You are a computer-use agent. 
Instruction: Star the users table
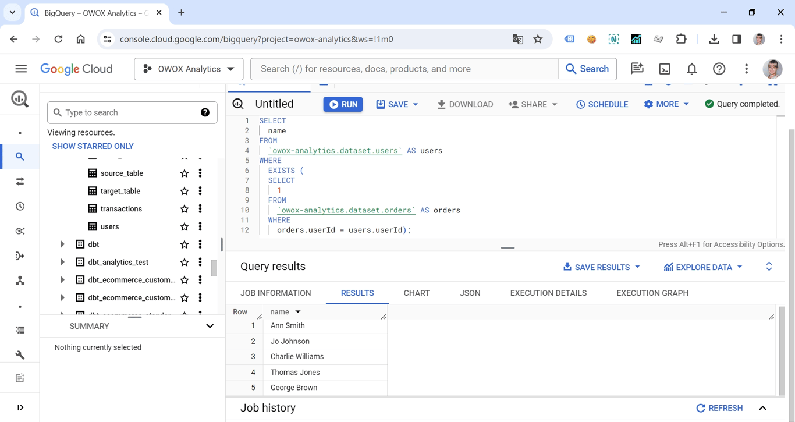(184, 226)
